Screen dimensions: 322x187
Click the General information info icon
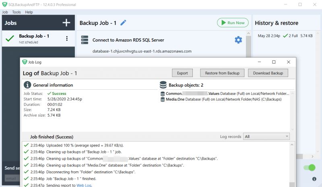(x=27, y=85)
